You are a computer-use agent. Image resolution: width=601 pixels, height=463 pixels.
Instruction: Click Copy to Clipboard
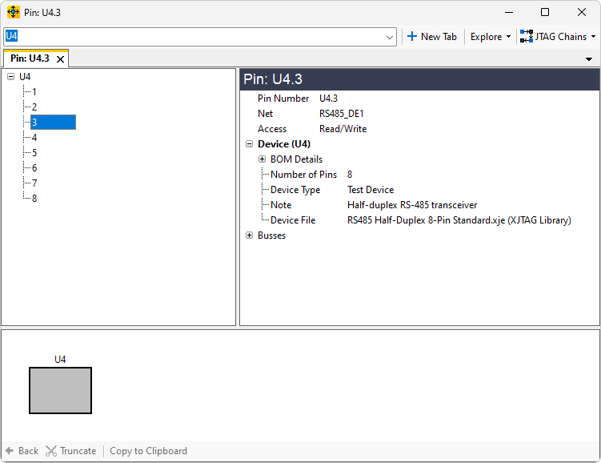pyautogui.click(x=148, y=451)
